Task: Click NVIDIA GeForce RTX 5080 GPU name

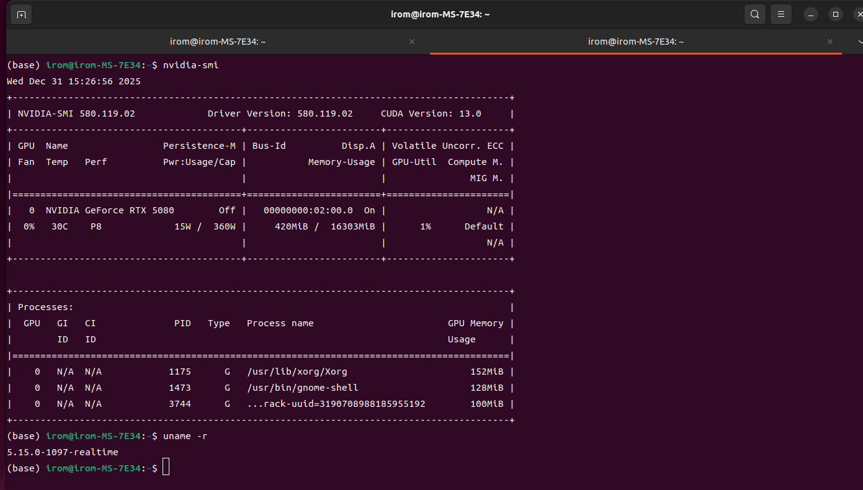Action: tap(110, 210)
